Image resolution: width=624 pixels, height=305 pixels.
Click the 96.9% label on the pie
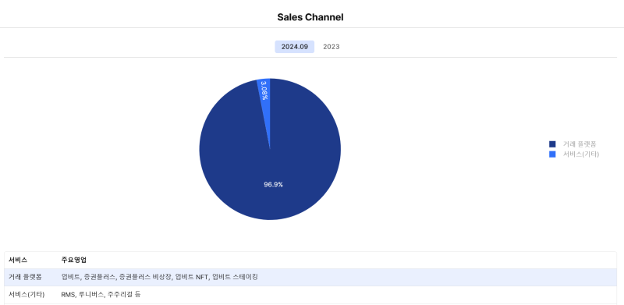click(x=274, y=185)
